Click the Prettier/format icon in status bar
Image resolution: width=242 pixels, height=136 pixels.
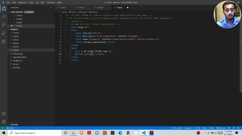[x=229, y=128]
